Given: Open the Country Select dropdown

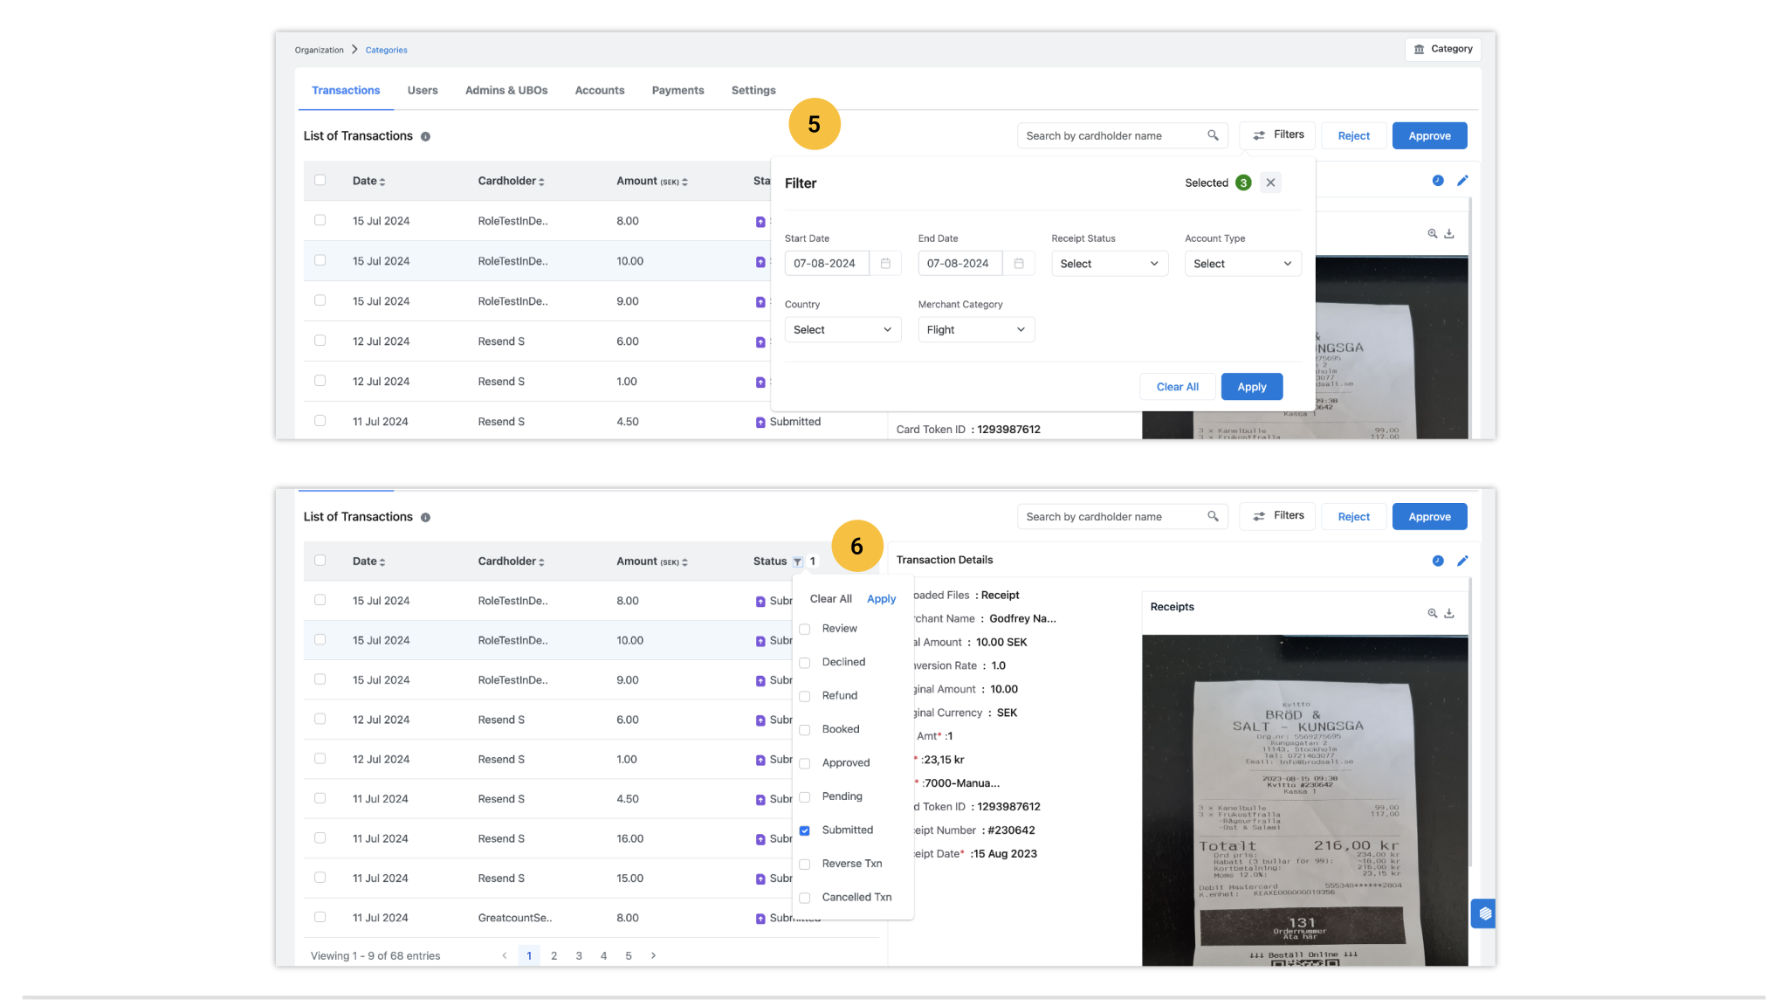Looking at the screenshot, I should click(842, 330).
